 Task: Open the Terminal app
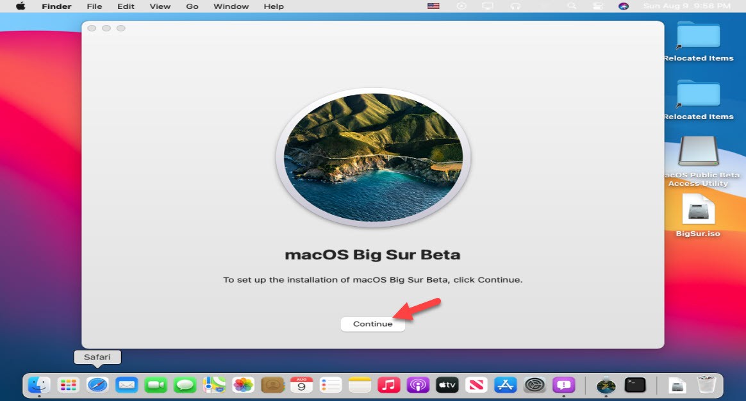click(x=634, y=384)
